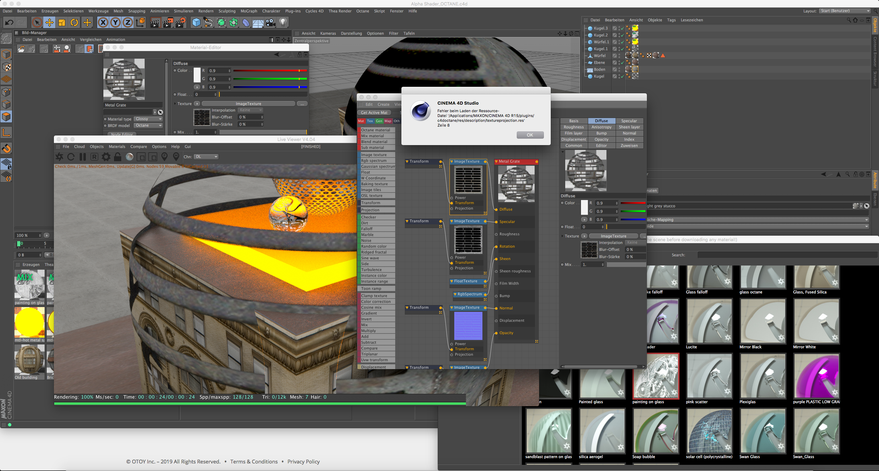Select the Move tool in top toolbar
Image resolution: width=879 pixels, height=471 pixels.
point(49,23)
